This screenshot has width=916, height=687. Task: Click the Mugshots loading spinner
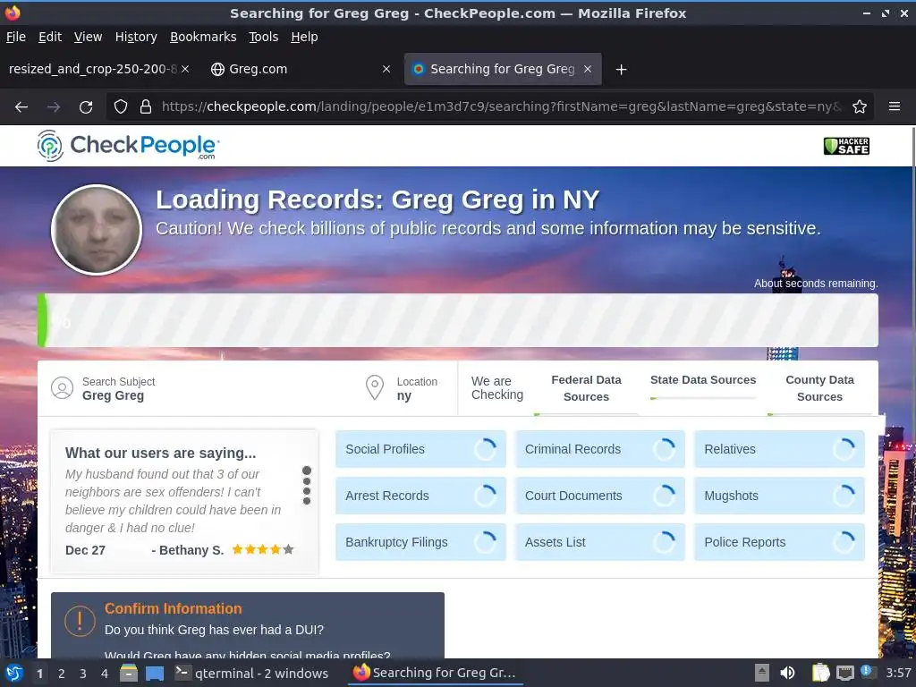tap(844, 496)
